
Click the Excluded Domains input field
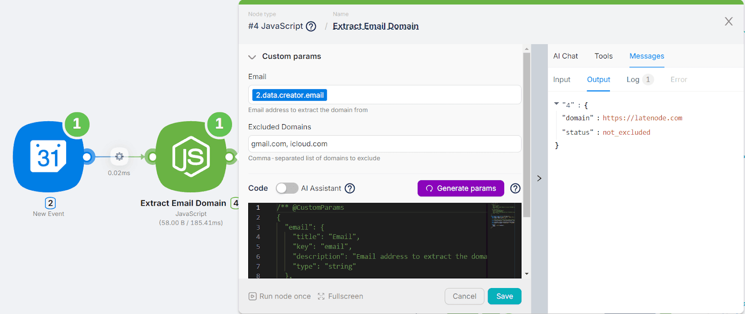coord(384,144)
